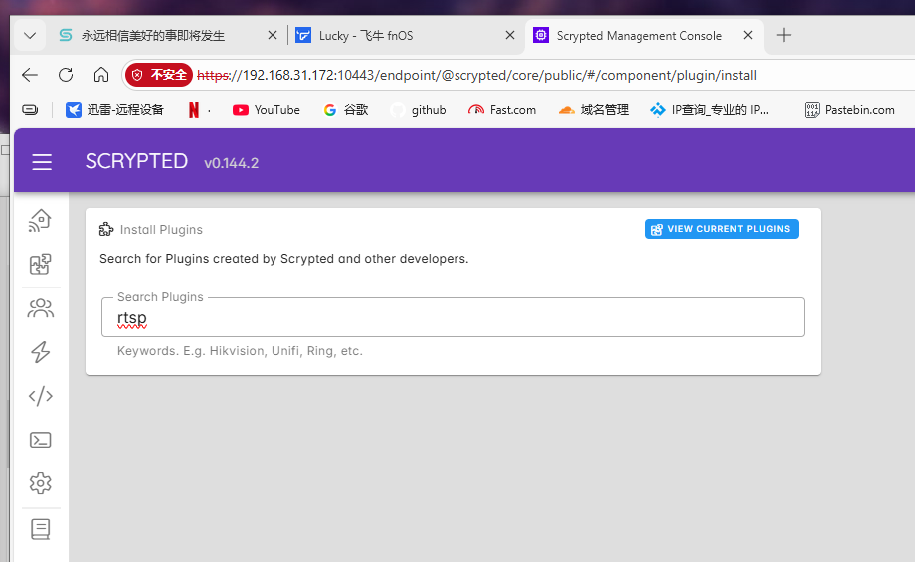915x562 pixels.
Task: Open the devices home sidebar icon
Action: click(x=40, y=221)
